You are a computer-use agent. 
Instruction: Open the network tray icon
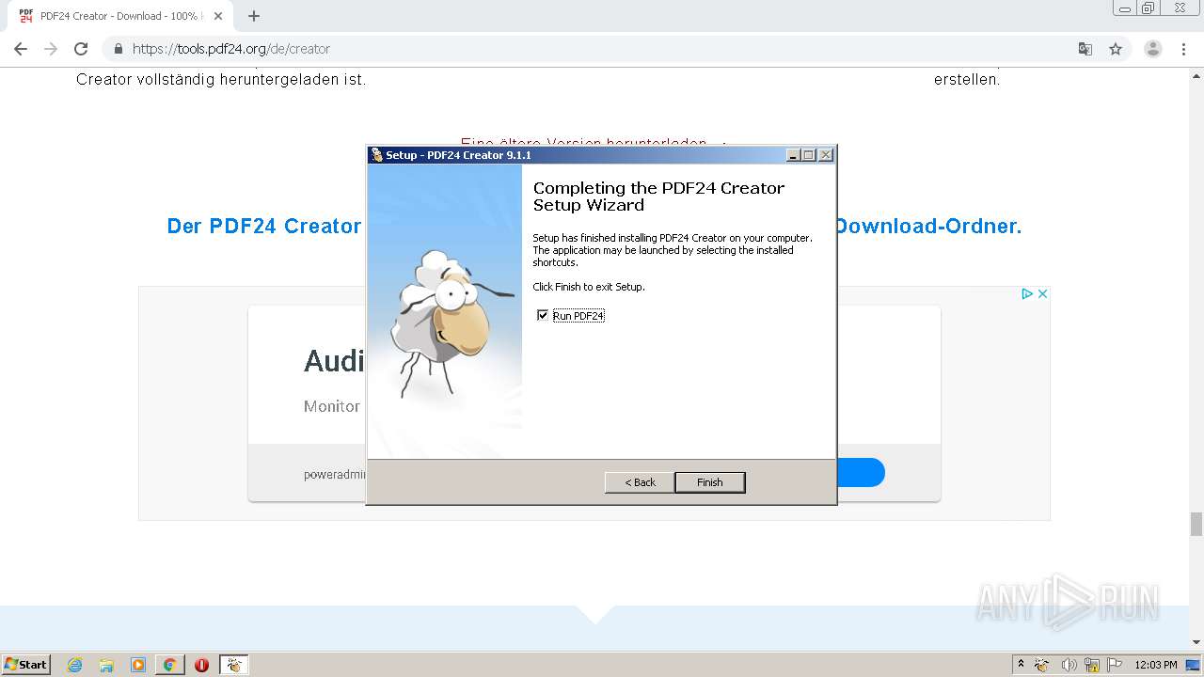coord(1091,665)
